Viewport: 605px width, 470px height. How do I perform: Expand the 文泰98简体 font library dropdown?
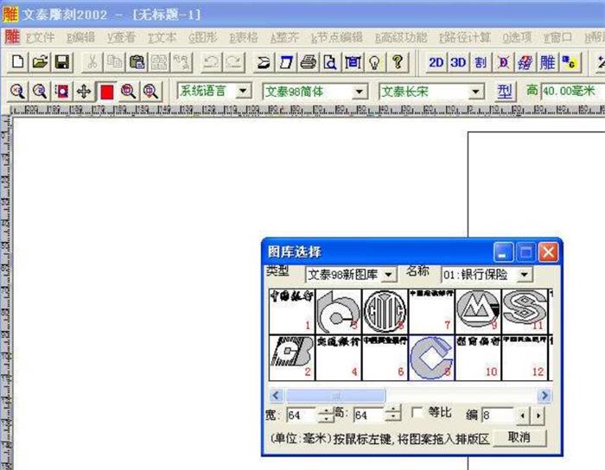pos(360,92)
